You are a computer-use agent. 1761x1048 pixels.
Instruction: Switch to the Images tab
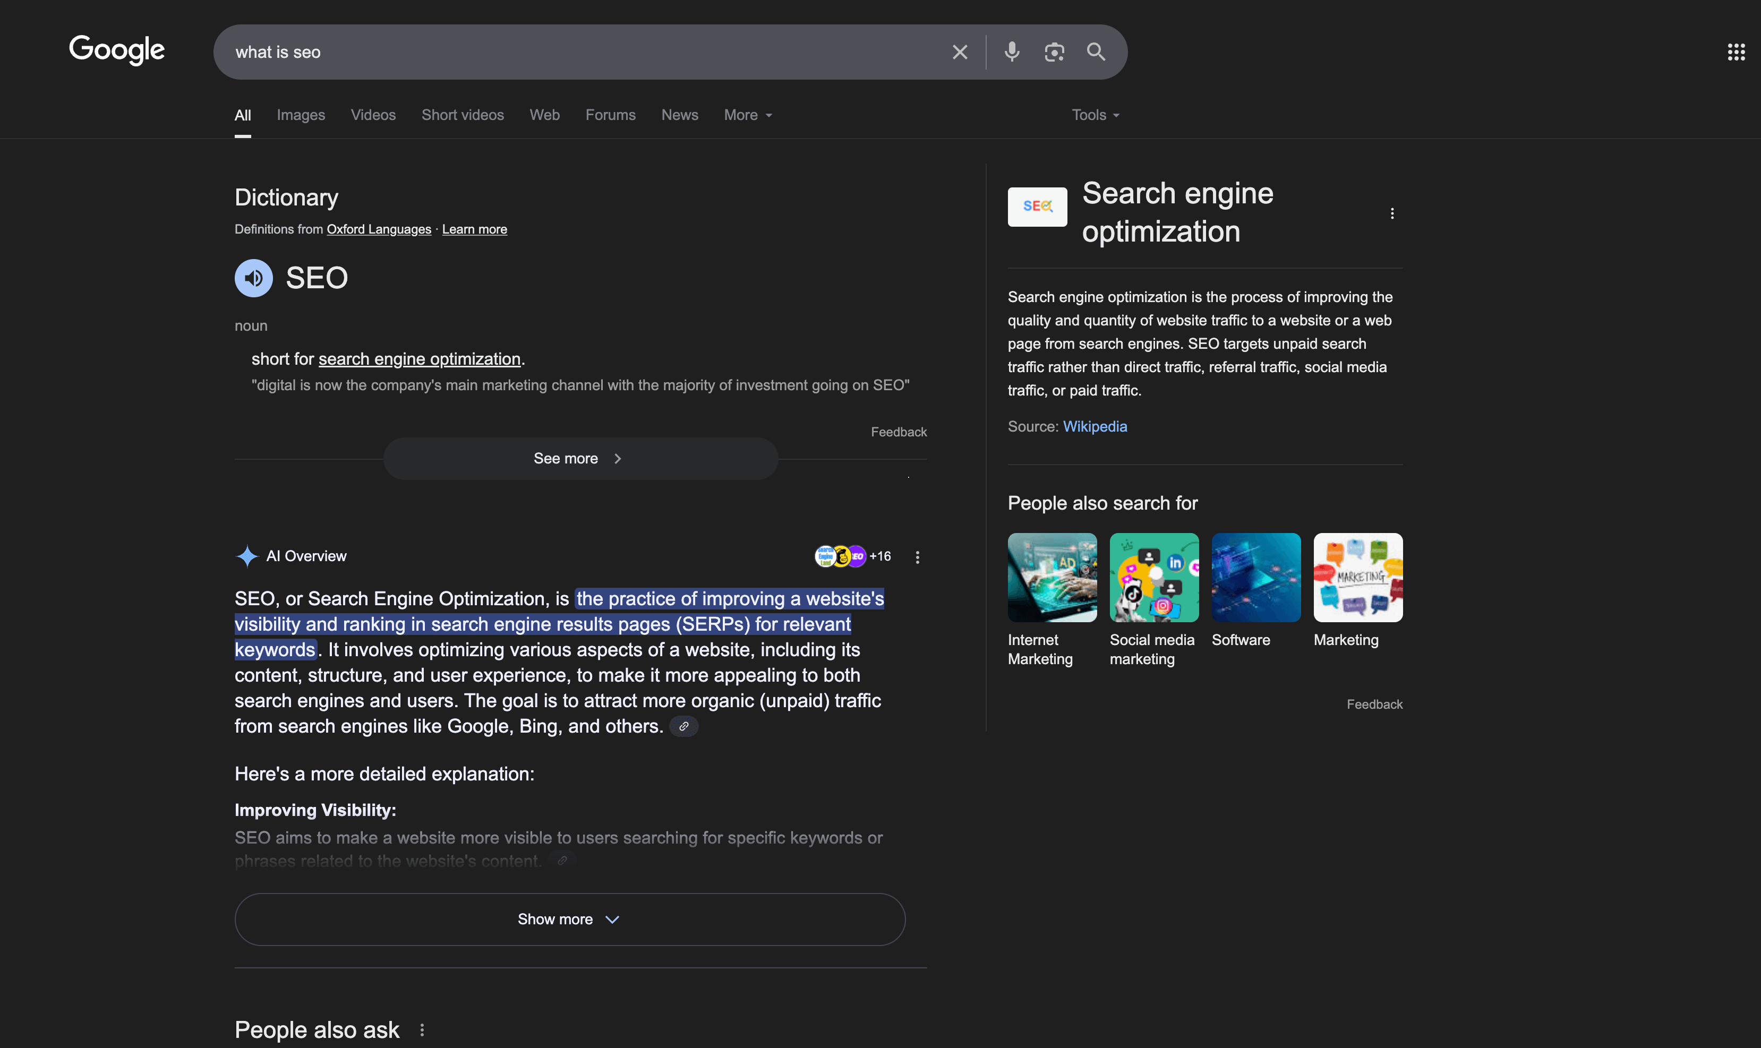click(301, 115)
